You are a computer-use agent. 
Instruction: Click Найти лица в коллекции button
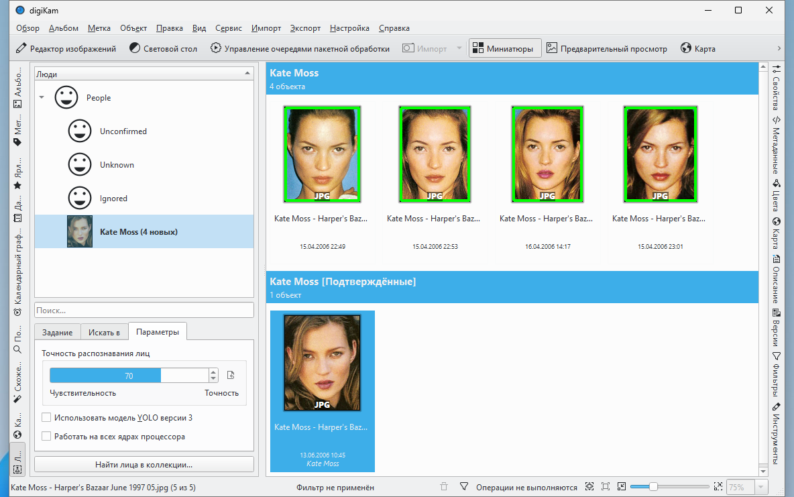tap(144, 464)
